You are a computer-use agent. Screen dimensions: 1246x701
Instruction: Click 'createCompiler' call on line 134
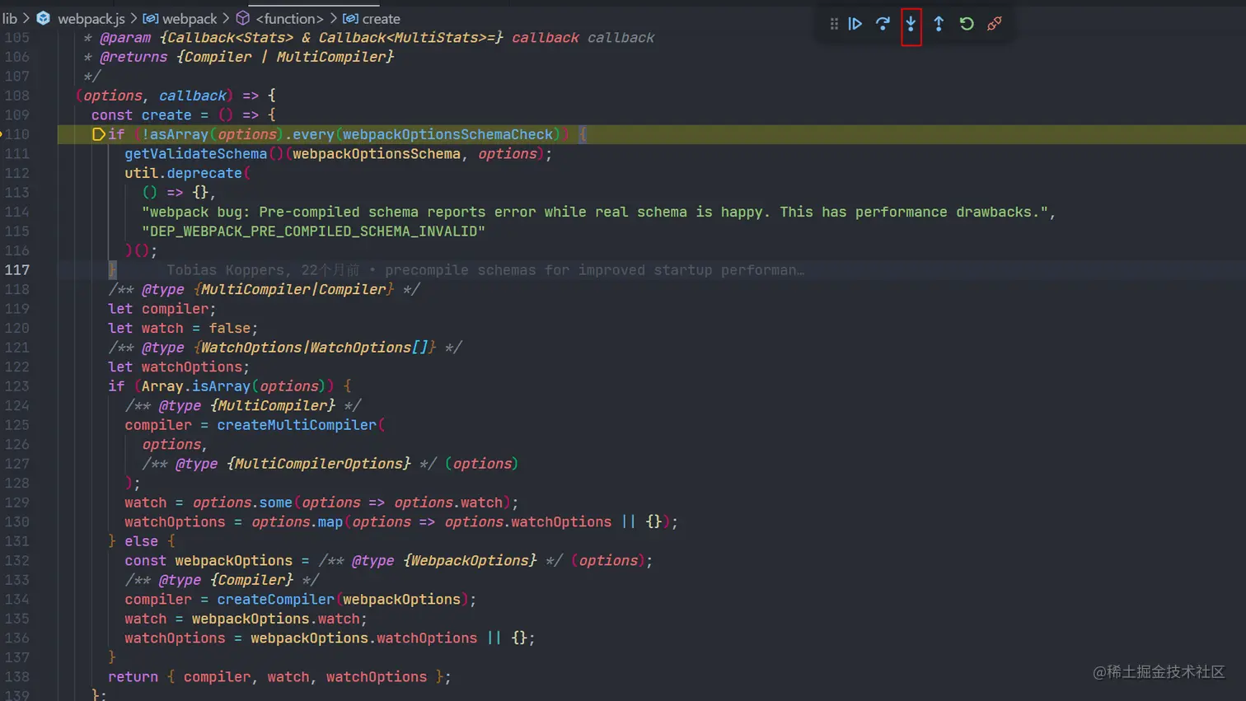pyautogui.click(x=275, y=600)
